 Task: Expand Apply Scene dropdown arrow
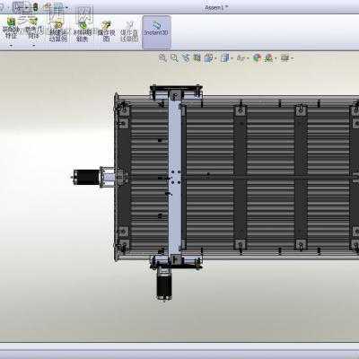tap(276, 58)
